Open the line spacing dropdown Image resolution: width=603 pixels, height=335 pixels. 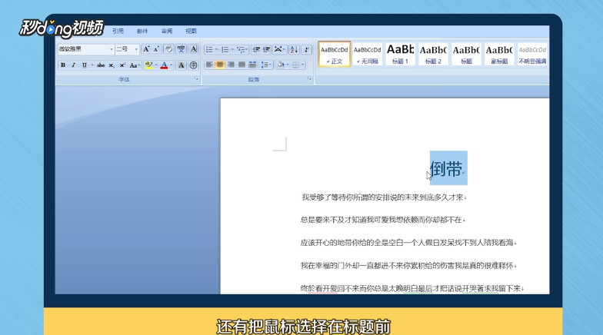[x=266, y=65]
